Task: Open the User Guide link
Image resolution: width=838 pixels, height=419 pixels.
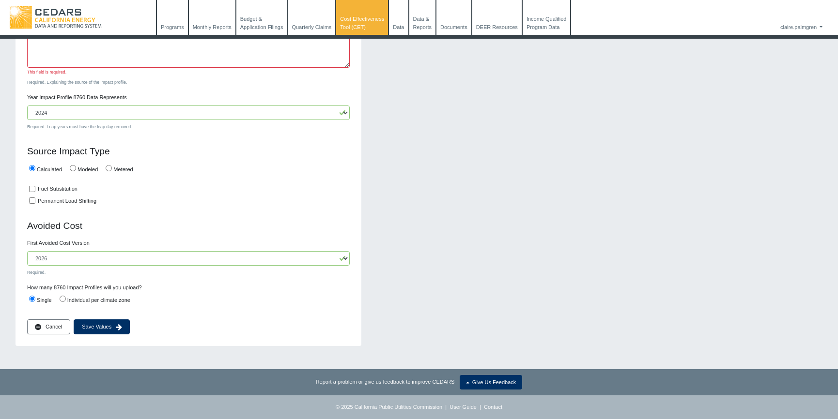Action: (463, 407)
